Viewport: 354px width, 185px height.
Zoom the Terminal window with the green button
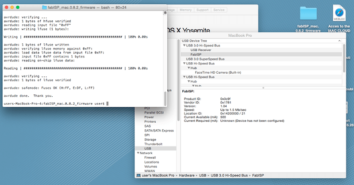(x=18, y=8)
